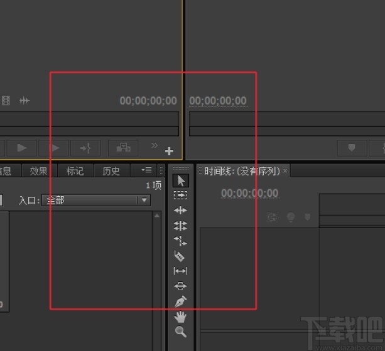Click the Step Forward button in source monitor
Image resolution: width=385 pixels, height=351 pixels.
[x=54, y=148]
